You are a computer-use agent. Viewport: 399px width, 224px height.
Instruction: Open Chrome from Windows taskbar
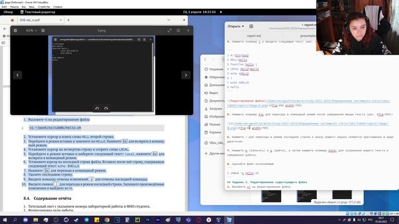pyautogui.click(x=107, y=220)
